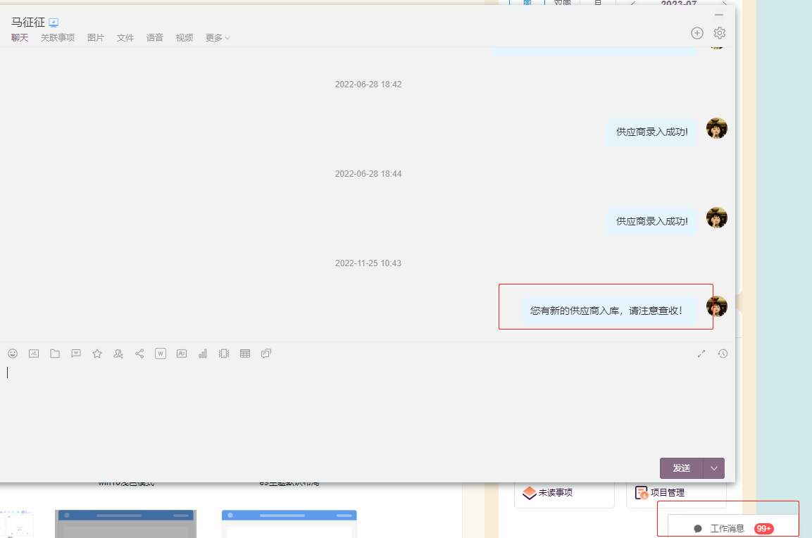This screenshot has height=538, width=812.
Task: Select the dark gray theme thumbnail in background window
Action: (x=125, y=523)
